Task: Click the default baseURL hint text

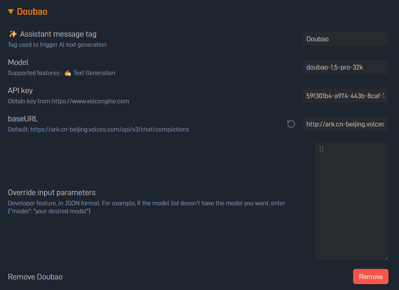Action: pyautogui.click(x=98, y=129)
